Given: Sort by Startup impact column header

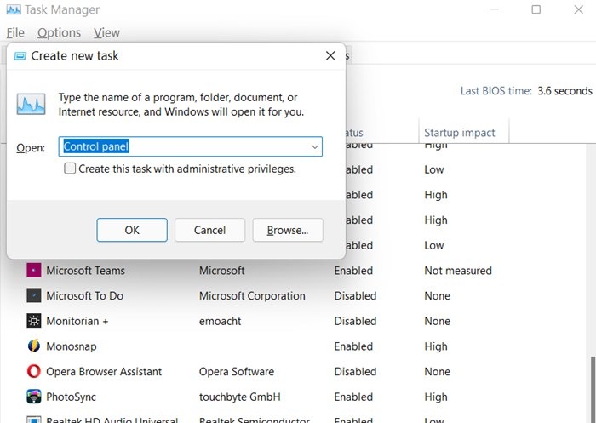Looking at the screenshot, I should click(x=460, y=133).
